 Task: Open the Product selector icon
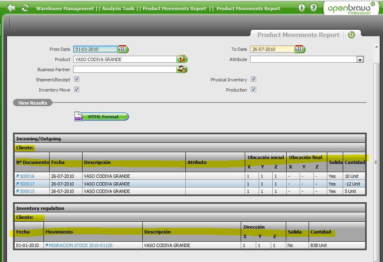182,59
